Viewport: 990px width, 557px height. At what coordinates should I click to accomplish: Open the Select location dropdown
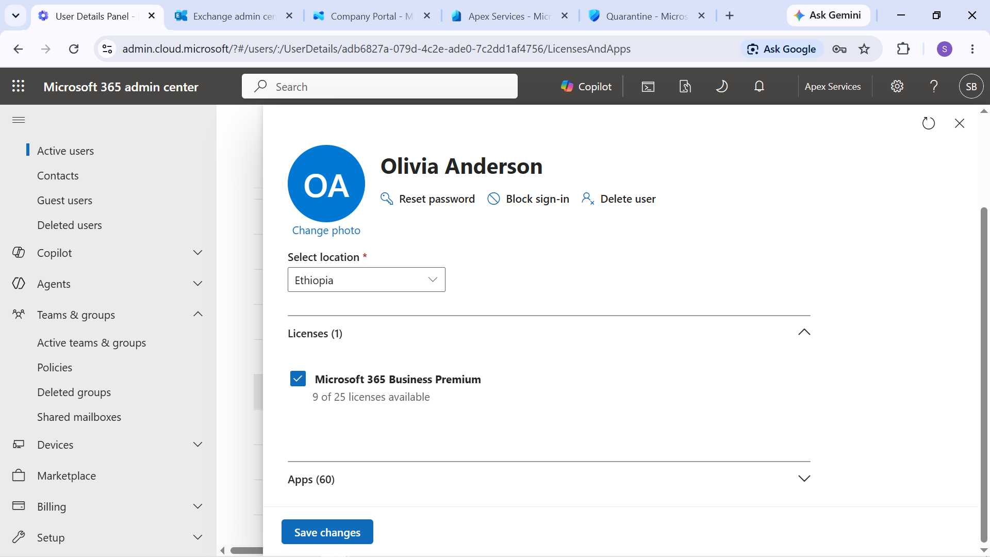click(367, 280)
